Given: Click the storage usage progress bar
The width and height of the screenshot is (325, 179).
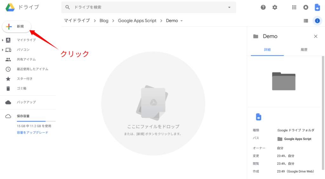Looking at the screenshot, I should [36, 121].
